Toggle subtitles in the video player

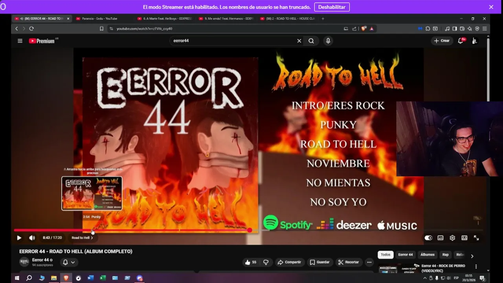point(441,238)
